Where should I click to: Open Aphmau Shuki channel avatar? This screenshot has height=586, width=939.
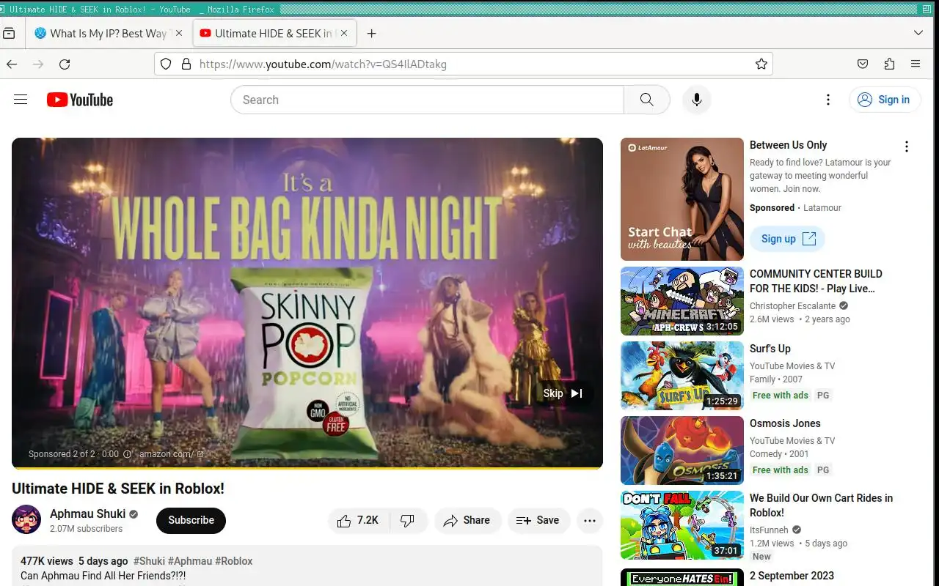(26, 519)
